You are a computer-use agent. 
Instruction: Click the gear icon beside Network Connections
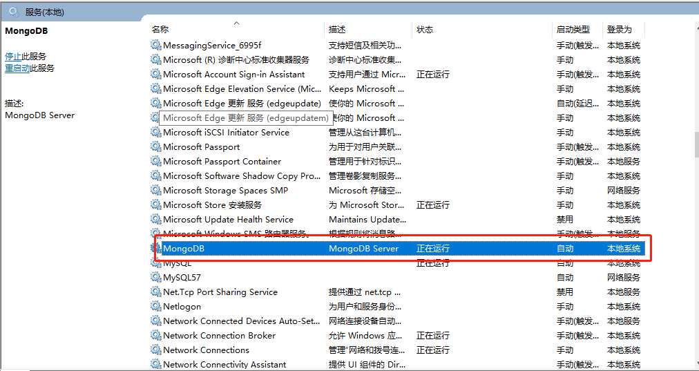click(155, 350)
